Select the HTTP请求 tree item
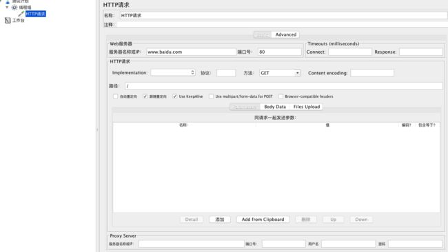This screenshot has height=252, width=448. pyautogui.click(x=35, y=14)
